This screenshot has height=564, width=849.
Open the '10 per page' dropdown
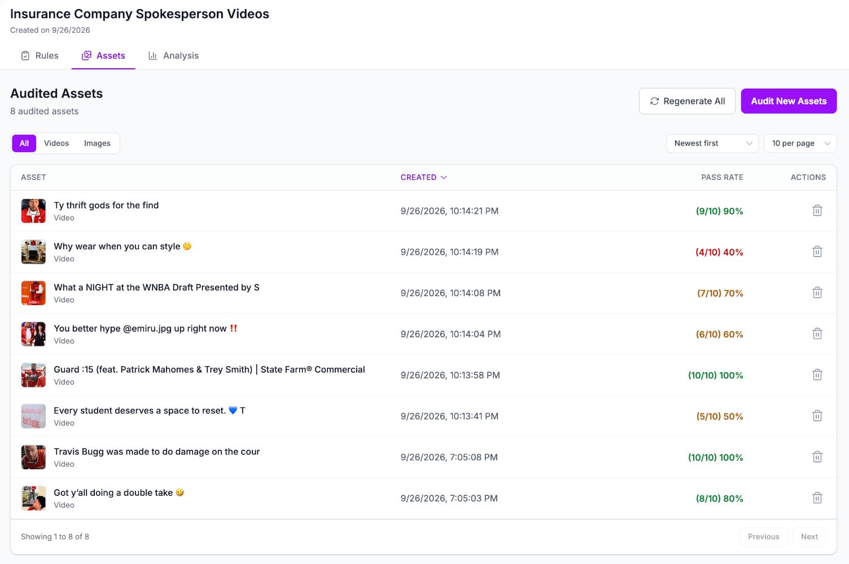pyautogui.click(x=800, y=143)
